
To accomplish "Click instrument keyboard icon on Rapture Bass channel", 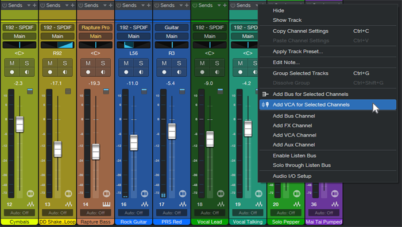I will click(x=106, y=204).
